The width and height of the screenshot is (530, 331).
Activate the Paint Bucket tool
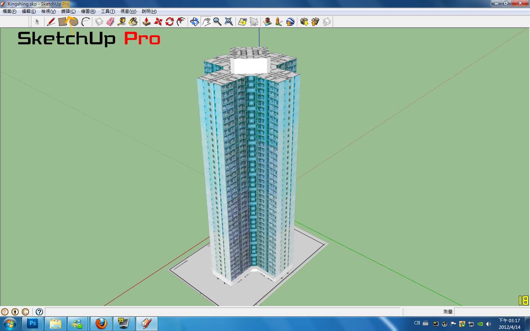(133, 22)
